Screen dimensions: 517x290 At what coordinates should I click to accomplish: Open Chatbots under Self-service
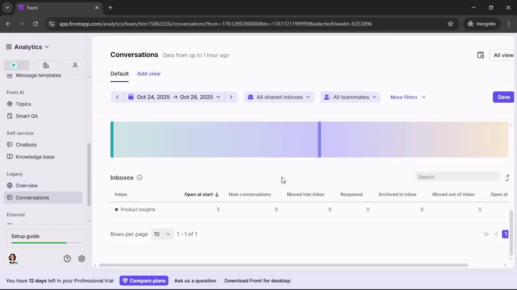(26, 145)
